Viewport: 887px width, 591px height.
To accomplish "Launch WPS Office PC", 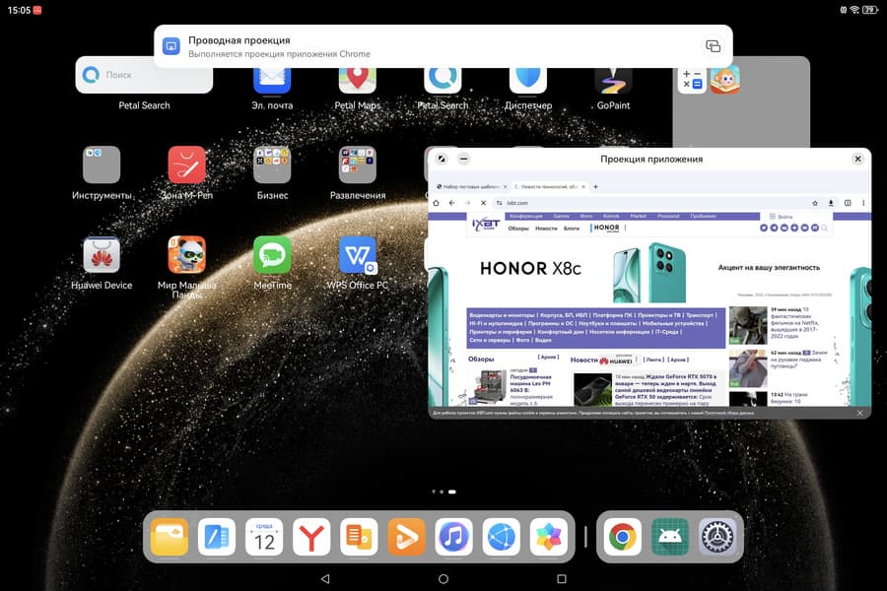I will click(x=358, y=255).
